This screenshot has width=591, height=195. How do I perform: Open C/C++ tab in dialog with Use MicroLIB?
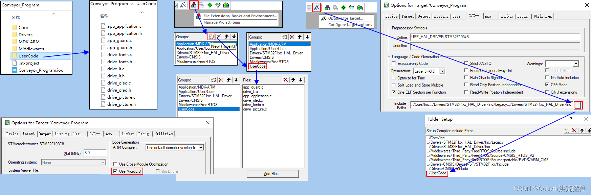(x=95, y=134)
